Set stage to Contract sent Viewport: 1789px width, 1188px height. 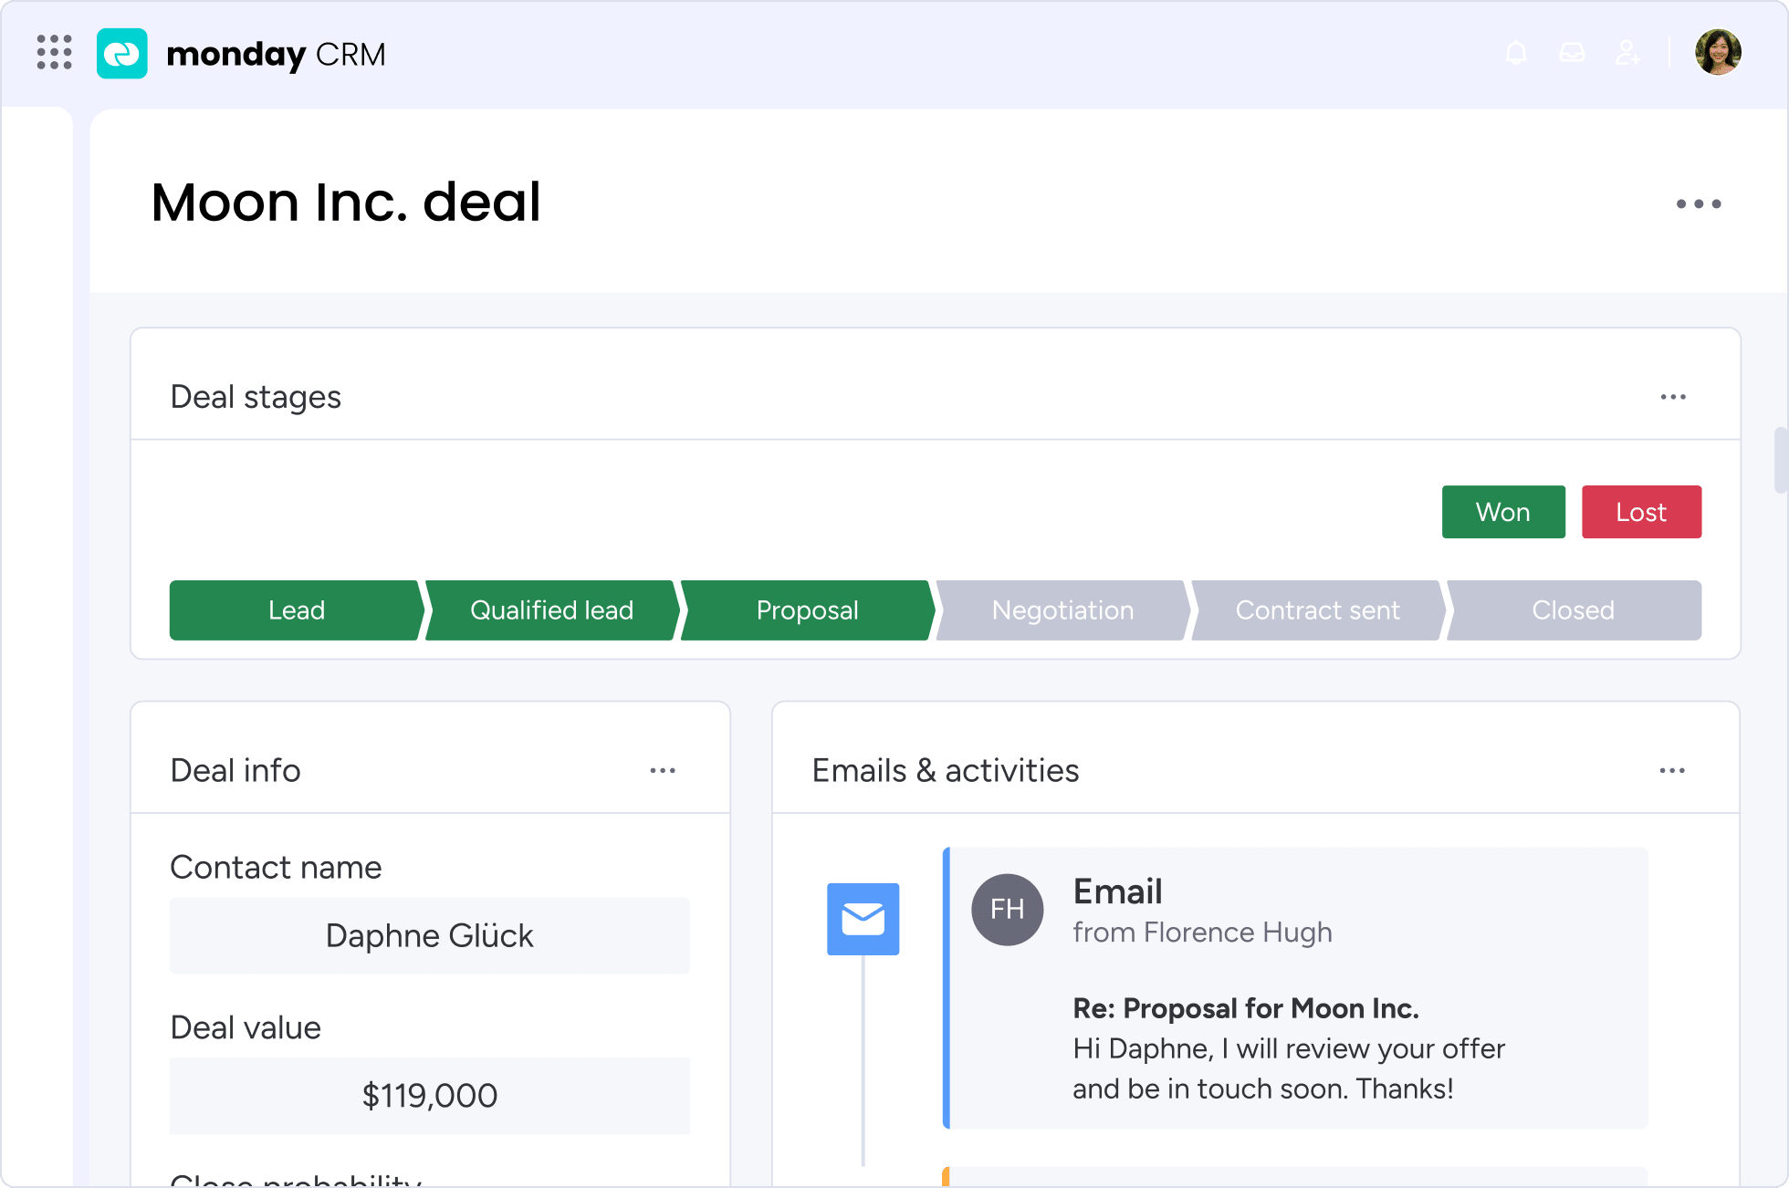pyautogui.click(x=1317, y=610)
